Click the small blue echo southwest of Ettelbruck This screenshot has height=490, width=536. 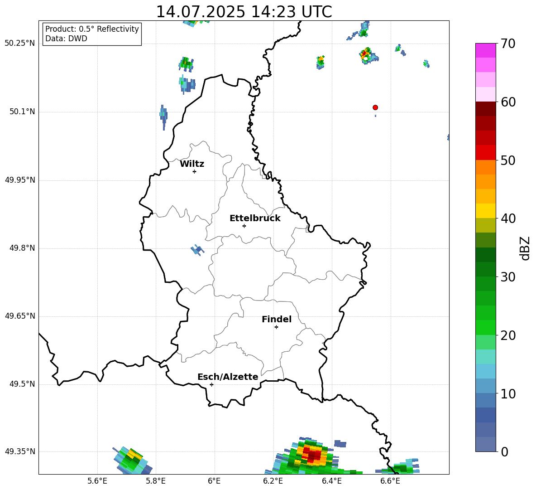(197, 250)
